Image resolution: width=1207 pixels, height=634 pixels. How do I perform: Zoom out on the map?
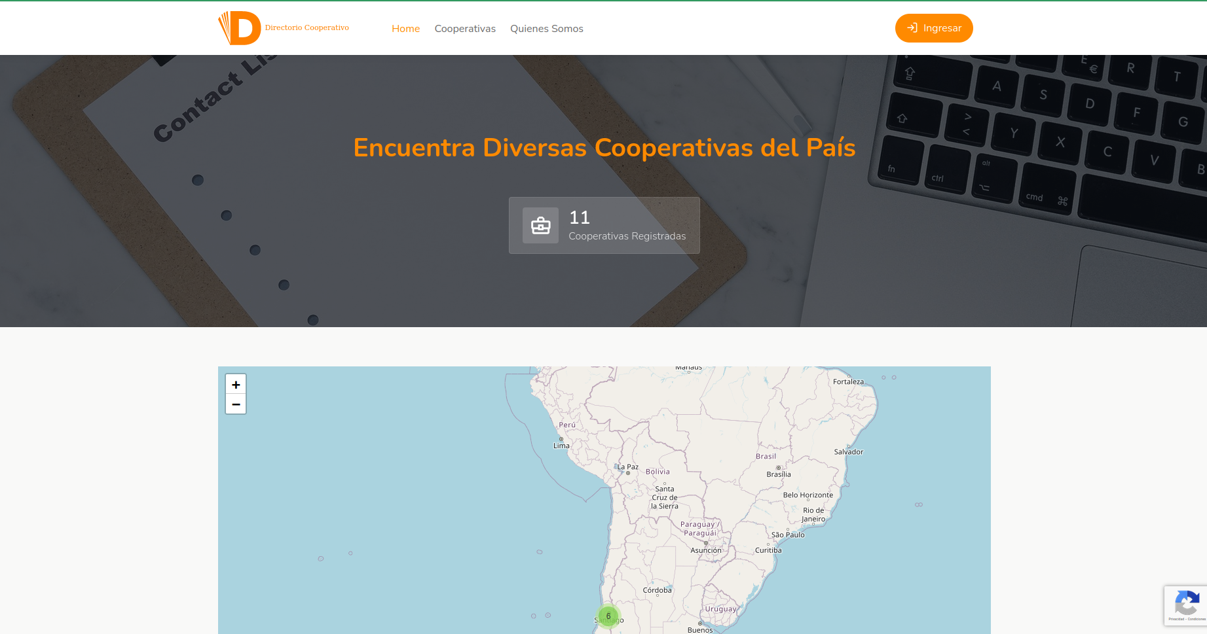(x=236, y=404)
